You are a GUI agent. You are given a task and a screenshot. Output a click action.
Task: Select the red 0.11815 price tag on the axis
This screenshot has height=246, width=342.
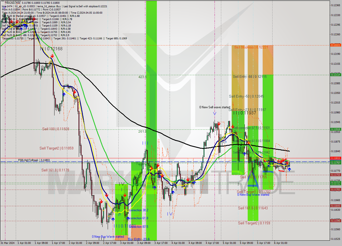[x=336, y=158]
